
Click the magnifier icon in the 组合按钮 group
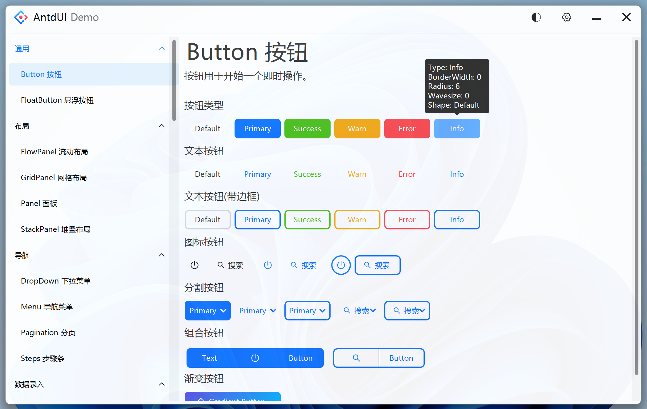click(356, 358)
